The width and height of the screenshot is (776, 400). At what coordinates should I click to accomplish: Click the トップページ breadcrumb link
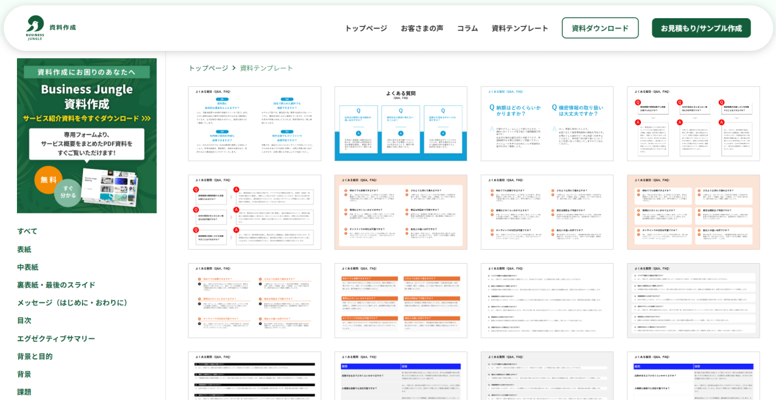coord(208,68)
